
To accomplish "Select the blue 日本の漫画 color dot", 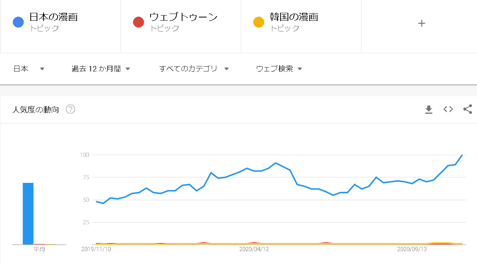I will click(18, 22).
